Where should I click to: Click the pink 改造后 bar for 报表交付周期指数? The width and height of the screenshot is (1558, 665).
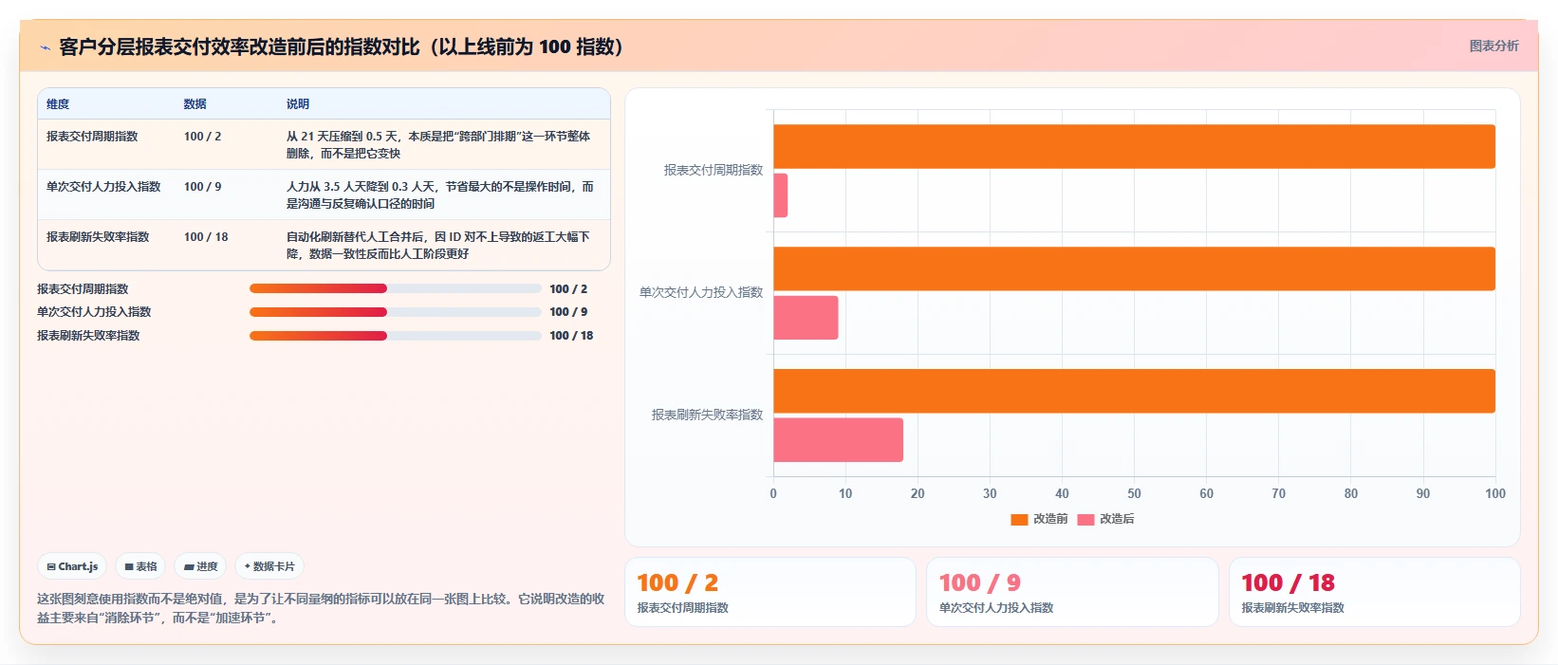pos(780,195)
